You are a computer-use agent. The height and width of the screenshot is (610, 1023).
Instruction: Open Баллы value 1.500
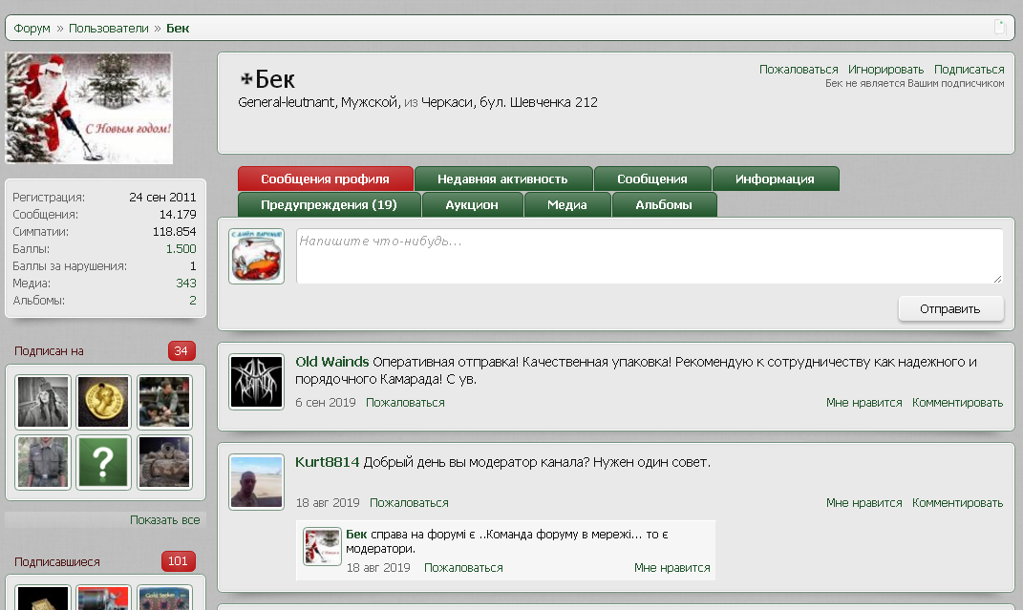point(181,248)
